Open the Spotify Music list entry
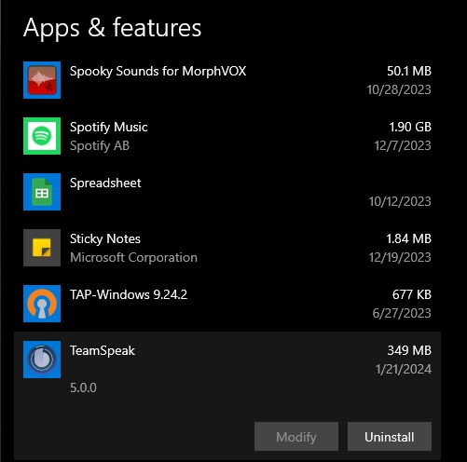467x462 pixels. (227, 136)
